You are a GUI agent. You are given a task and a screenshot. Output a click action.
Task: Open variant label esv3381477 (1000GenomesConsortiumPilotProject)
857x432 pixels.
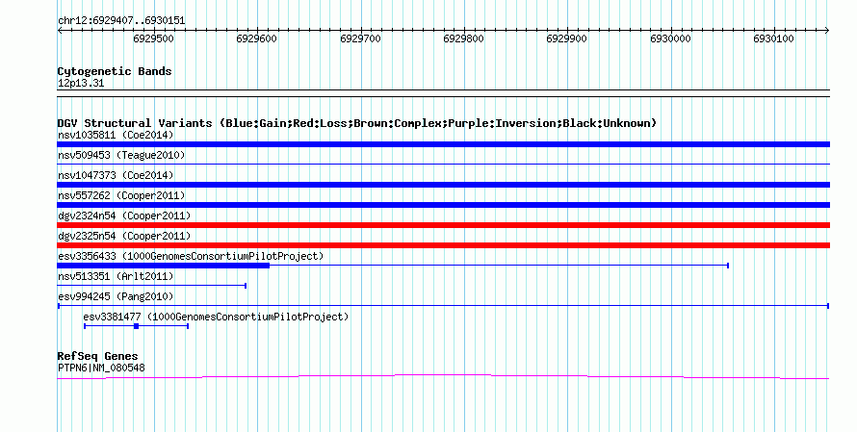coord(216,317)
